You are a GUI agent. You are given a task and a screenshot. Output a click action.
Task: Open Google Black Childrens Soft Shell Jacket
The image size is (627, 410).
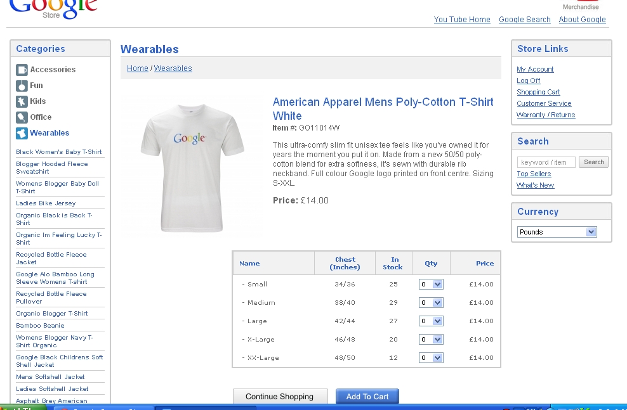(60, 361)
